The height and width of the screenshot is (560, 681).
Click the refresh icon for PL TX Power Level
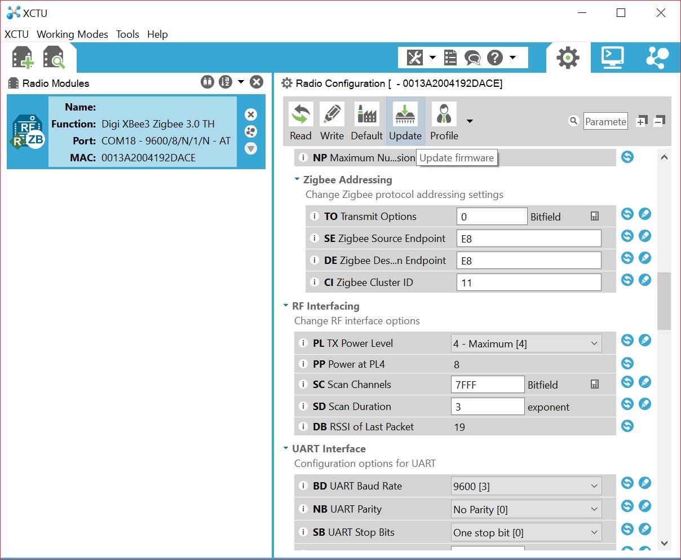click(x=627, y=340)
